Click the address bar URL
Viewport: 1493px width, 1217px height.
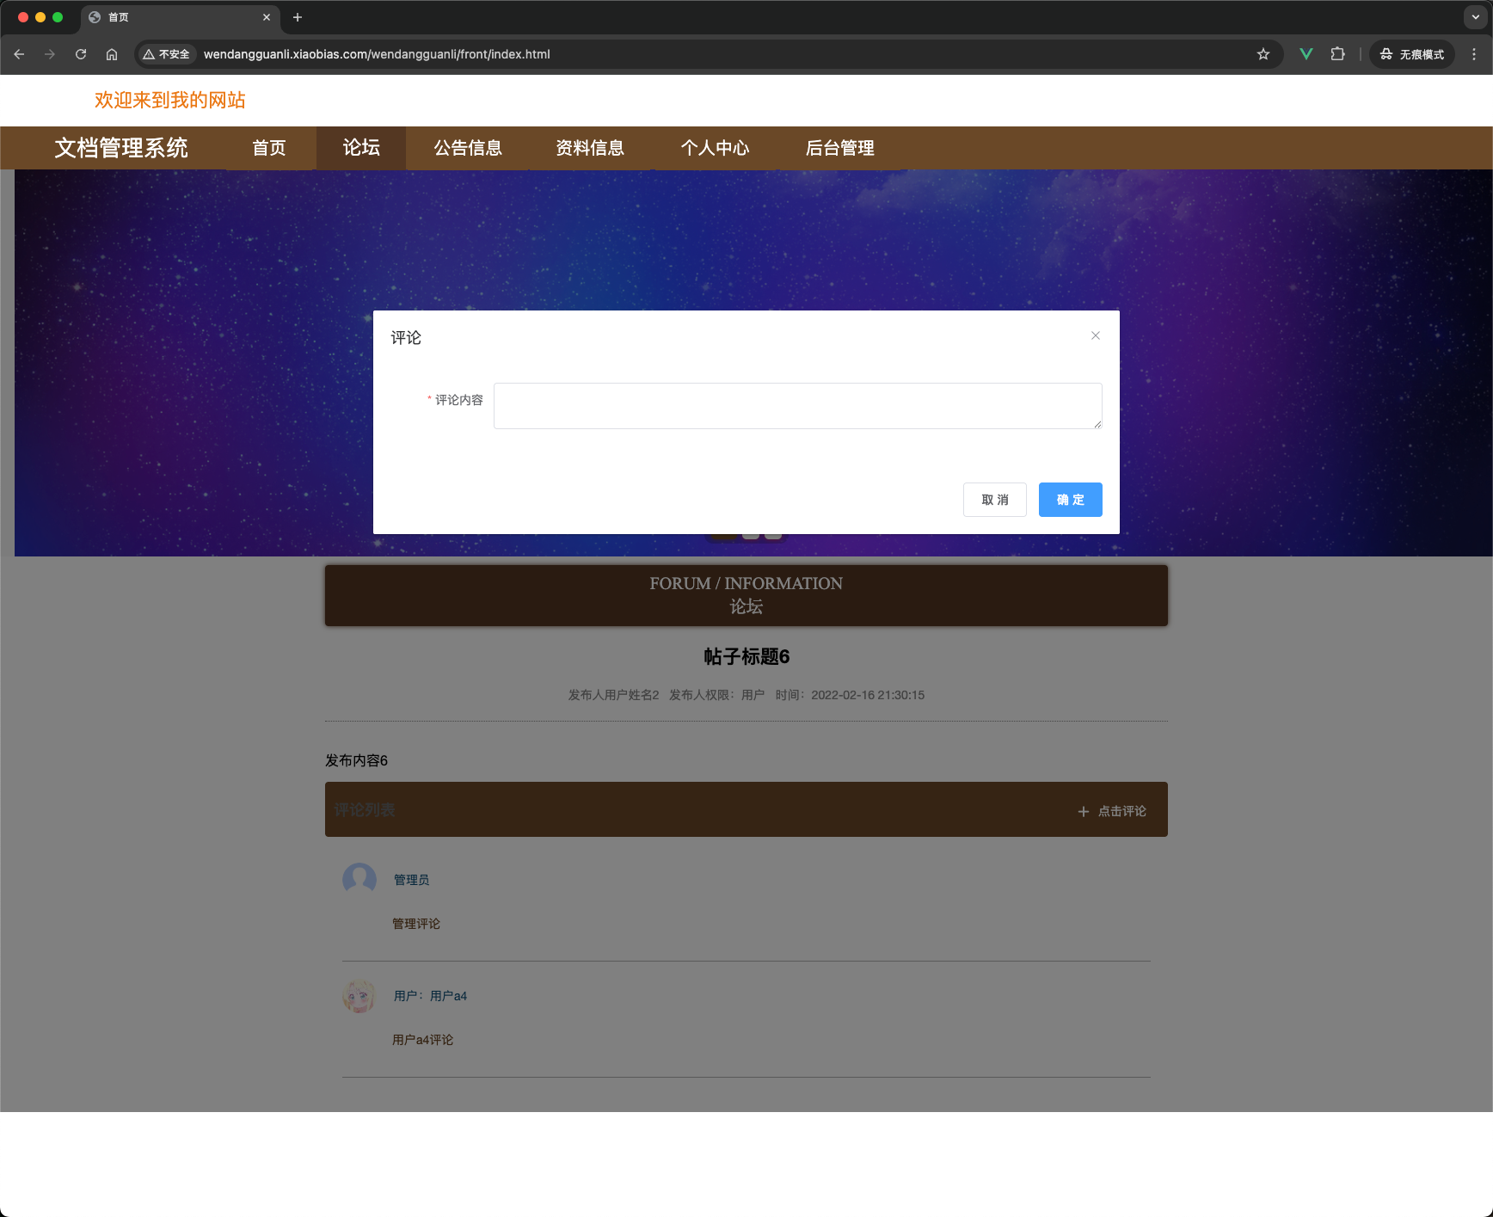(377, 54)
